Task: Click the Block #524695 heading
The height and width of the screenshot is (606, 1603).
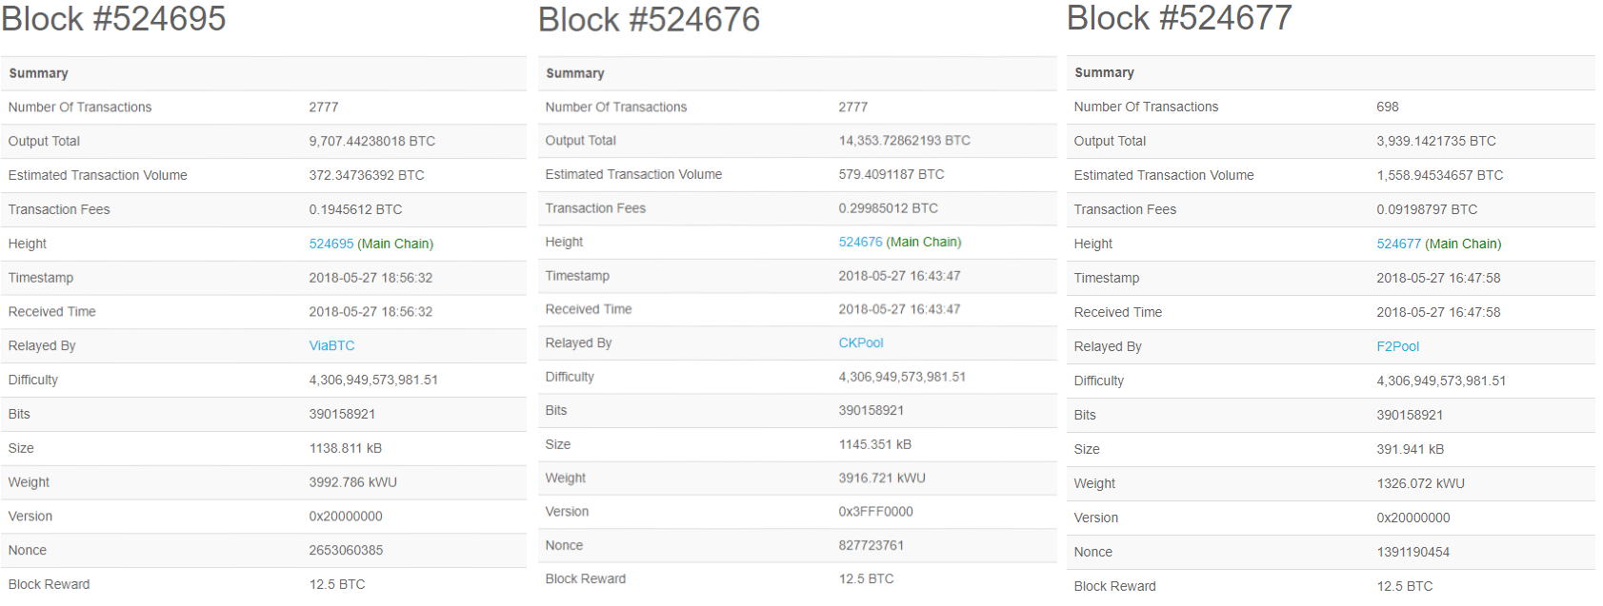Action: (113, 18)
